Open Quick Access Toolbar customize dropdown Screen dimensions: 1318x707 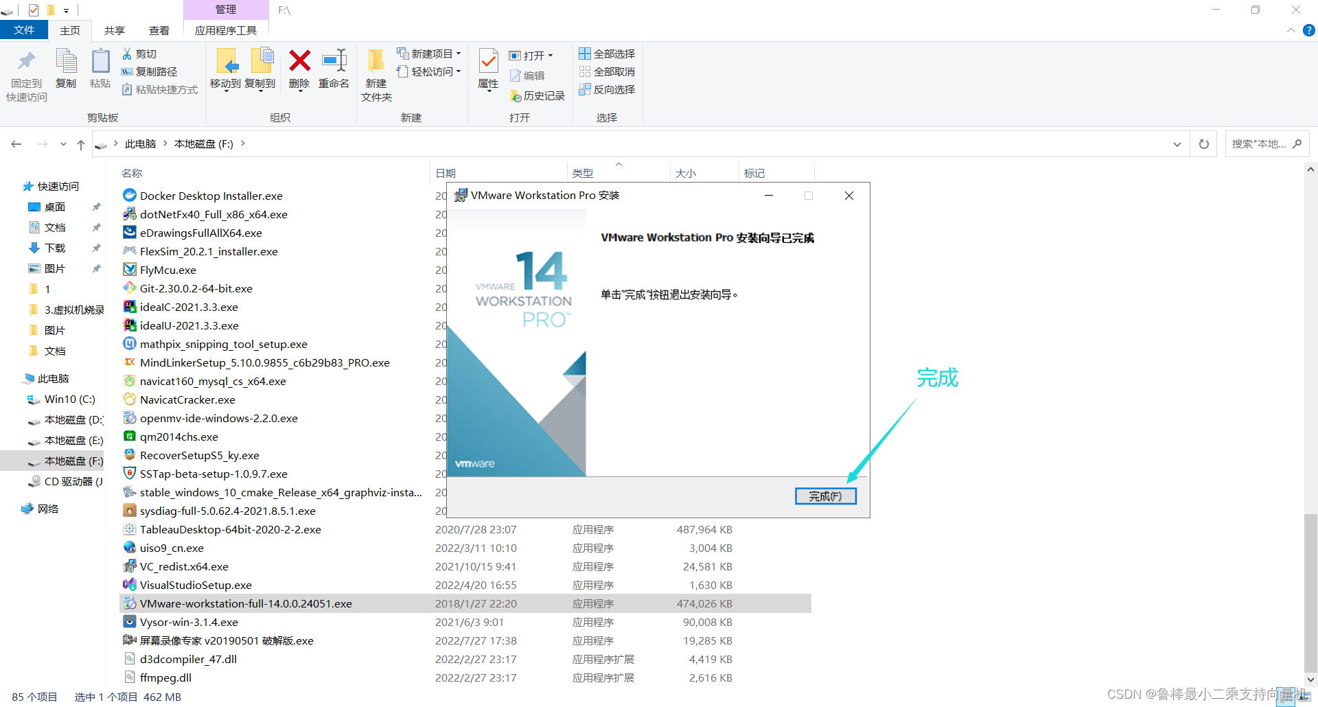click(x=66, y=10)
